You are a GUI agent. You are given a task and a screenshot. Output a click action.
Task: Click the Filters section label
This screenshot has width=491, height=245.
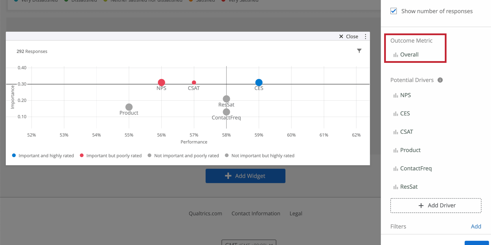click(398, 227)
